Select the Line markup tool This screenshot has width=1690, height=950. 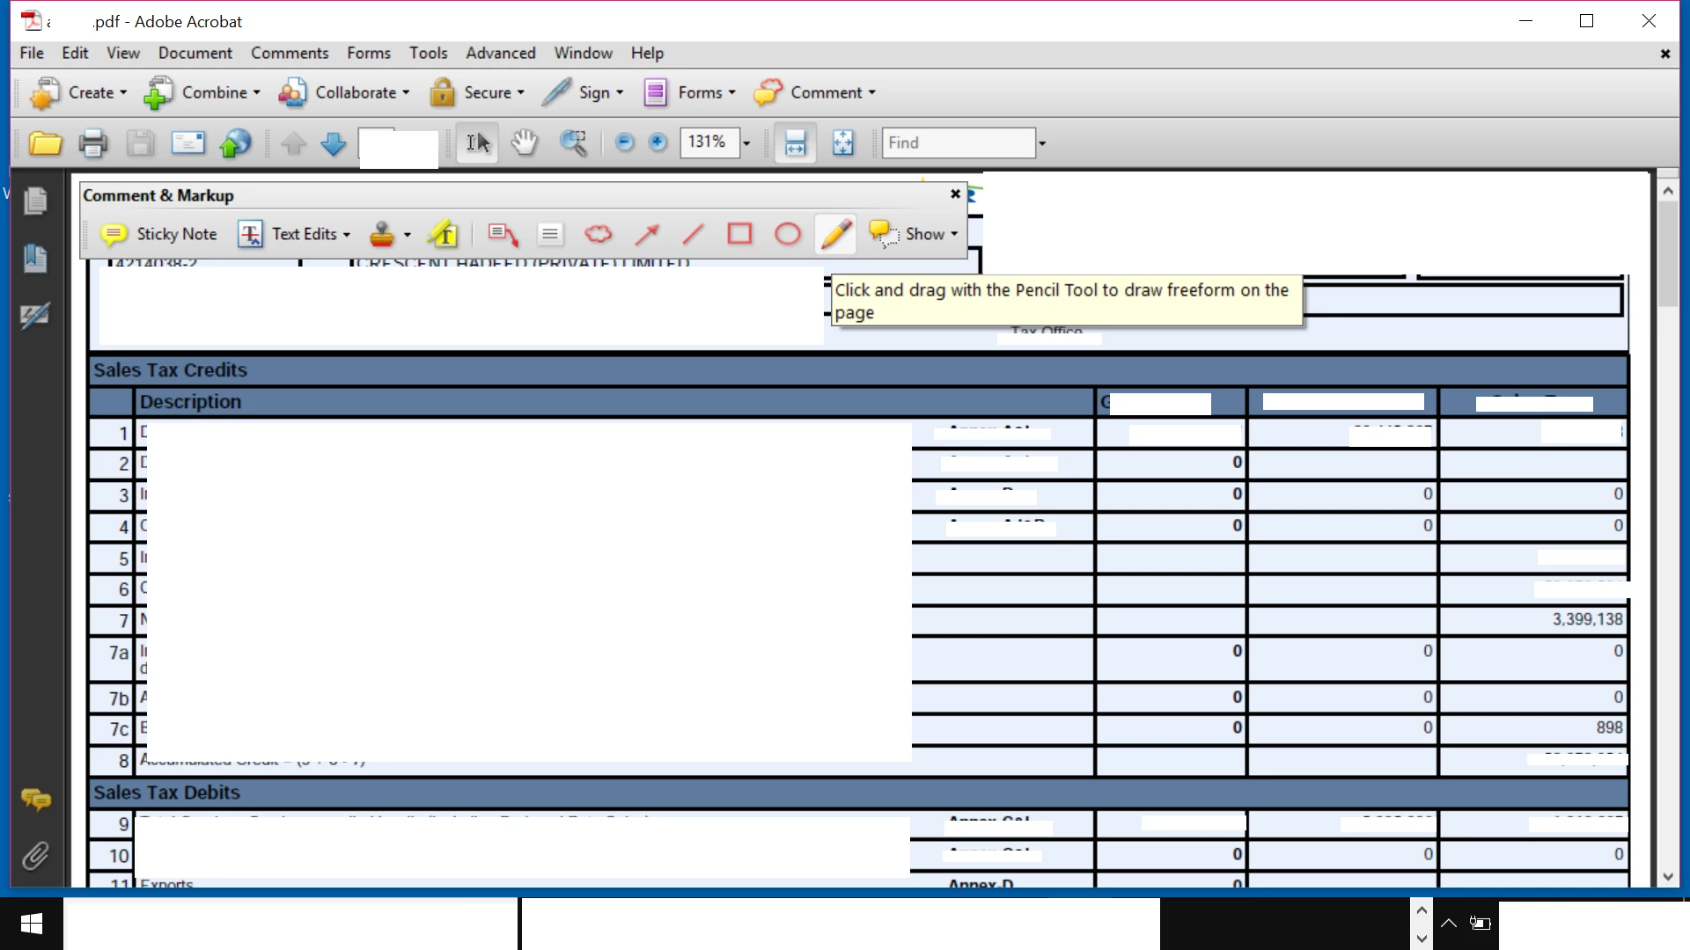694,234
